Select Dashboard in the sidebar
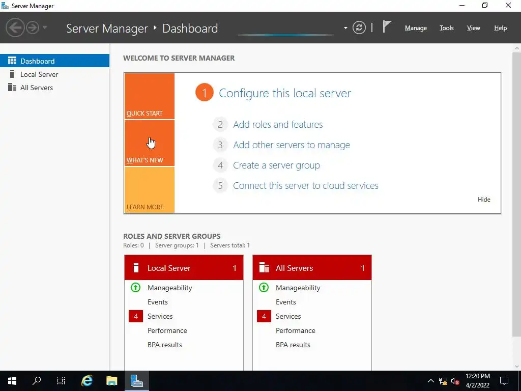Image resolution: width=521 pixels, height=391 pixels. tap(54, 61)
